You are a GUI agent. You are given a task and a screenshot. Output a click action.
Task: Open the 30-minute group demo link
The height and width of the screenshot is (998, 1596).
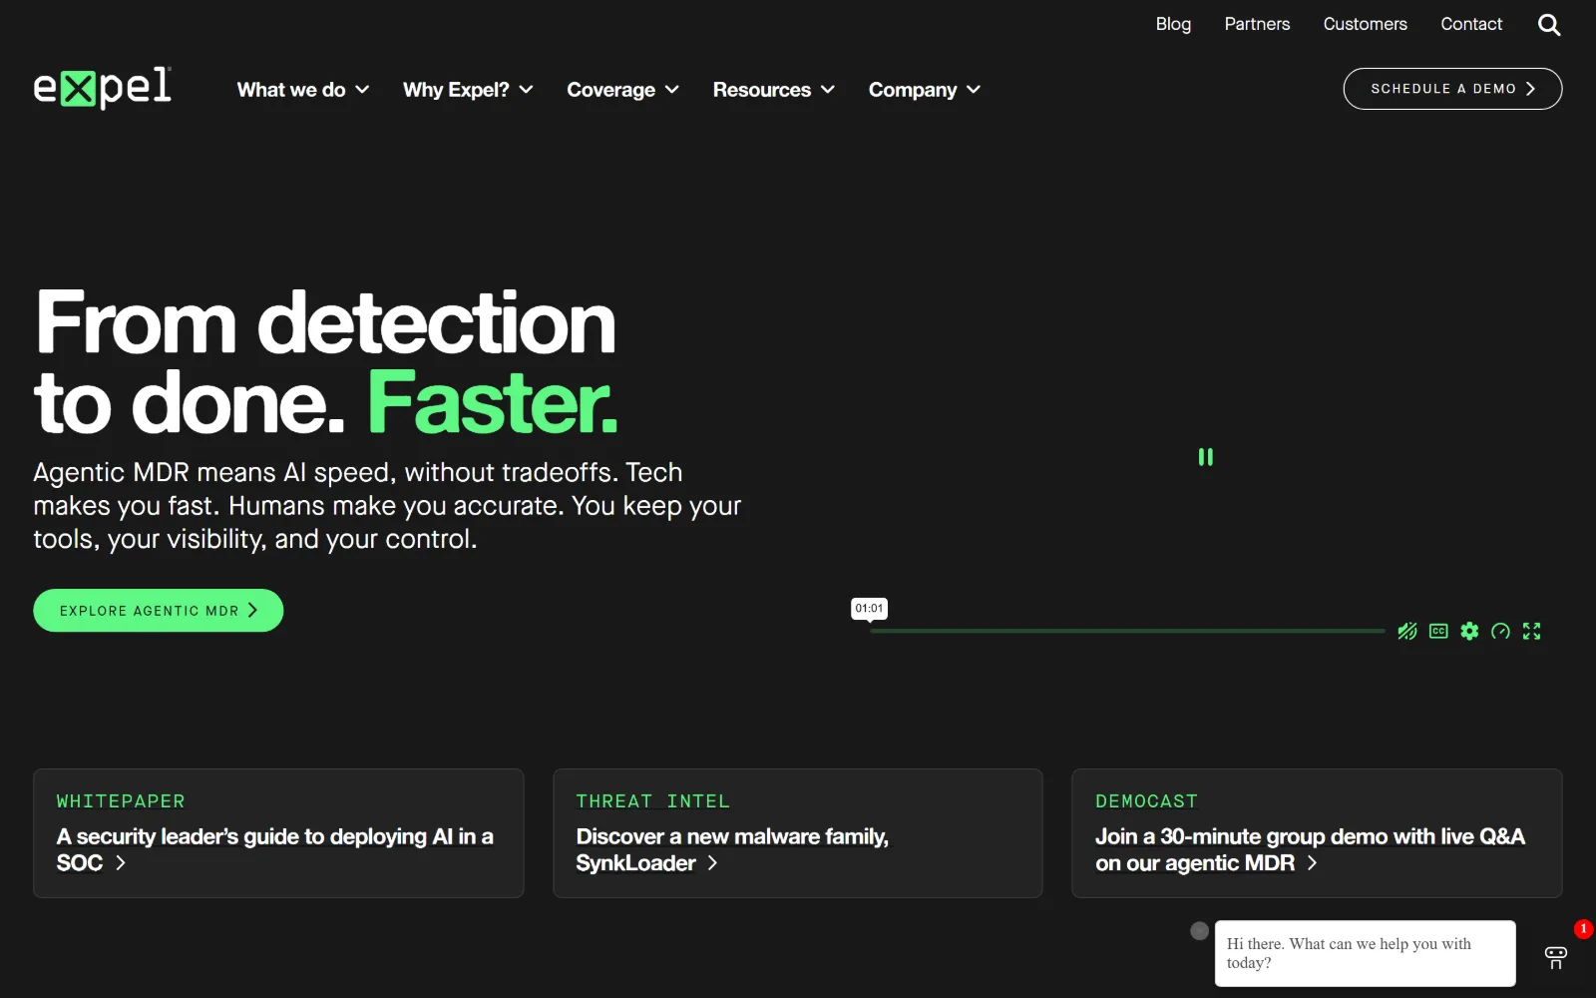(x=1310, y=849)
